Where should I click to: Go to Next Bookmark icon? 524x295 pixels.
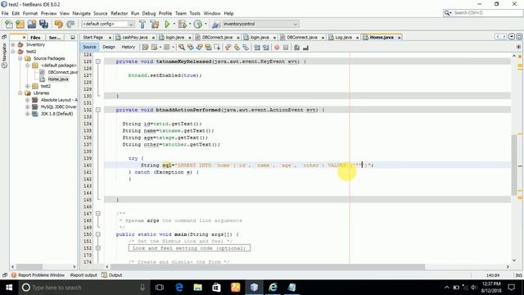237,48
